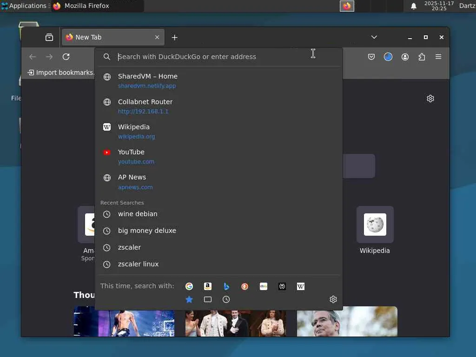This screenshot has width=476, height=357.
Task: Open a new tab with plus button
Action: tap(175, 37)
